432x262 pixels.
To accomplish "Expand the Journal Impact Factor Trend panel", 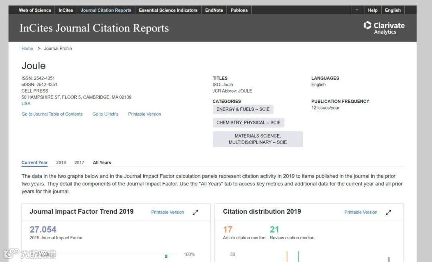I will [195, 212].
